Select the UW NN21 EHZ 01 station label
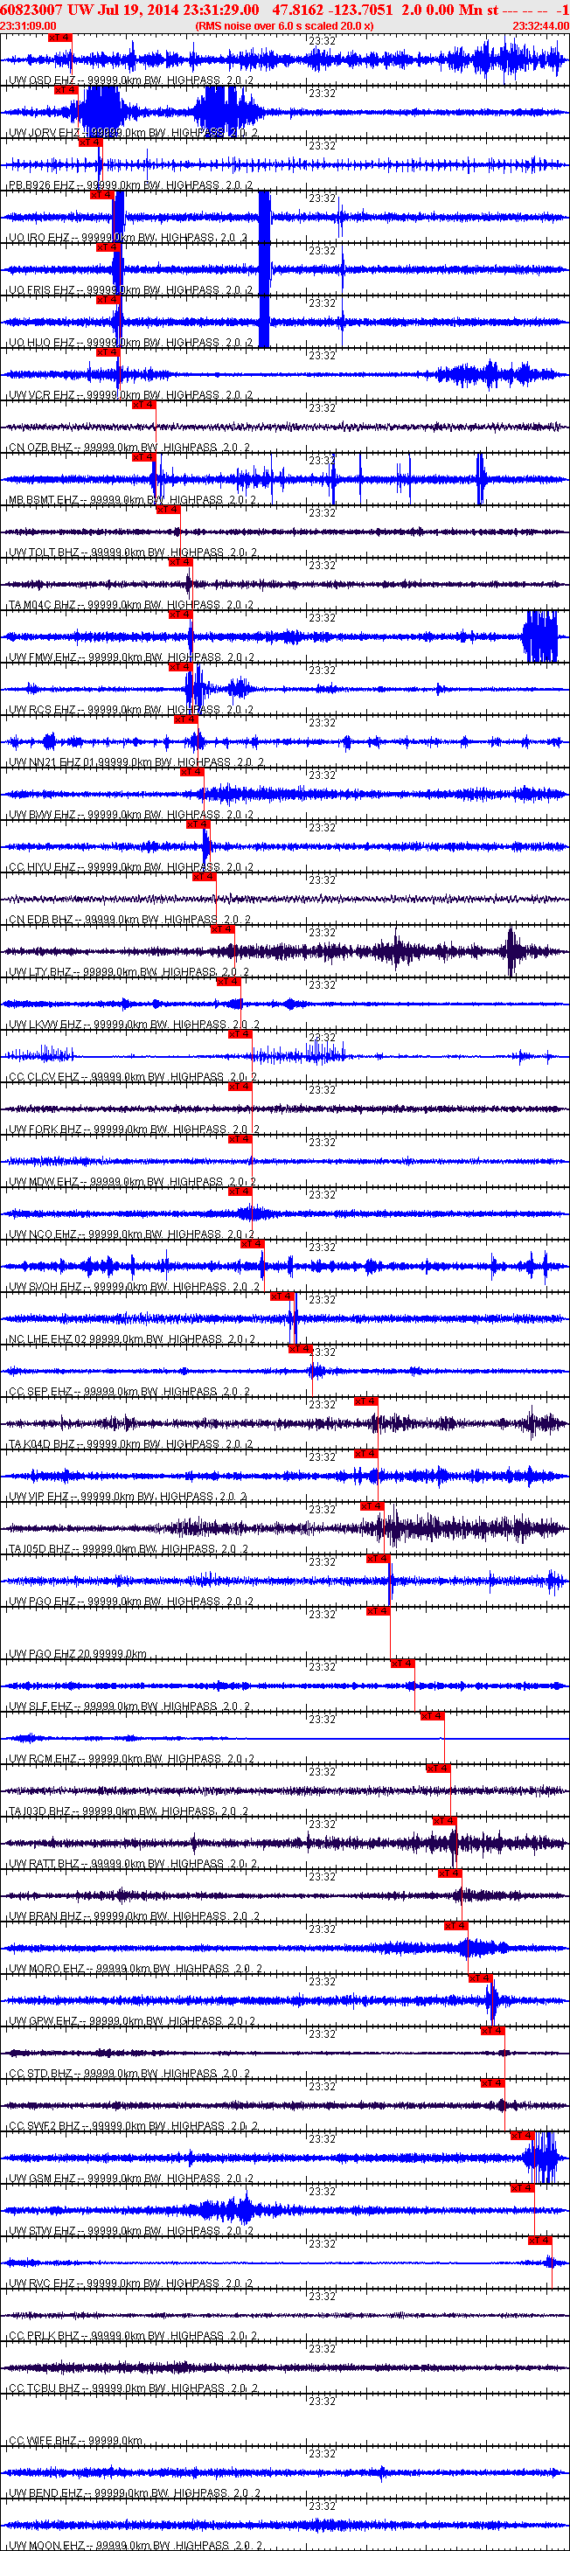The width and height of the screenshot is (570, 2551). (x=136, y=762)
